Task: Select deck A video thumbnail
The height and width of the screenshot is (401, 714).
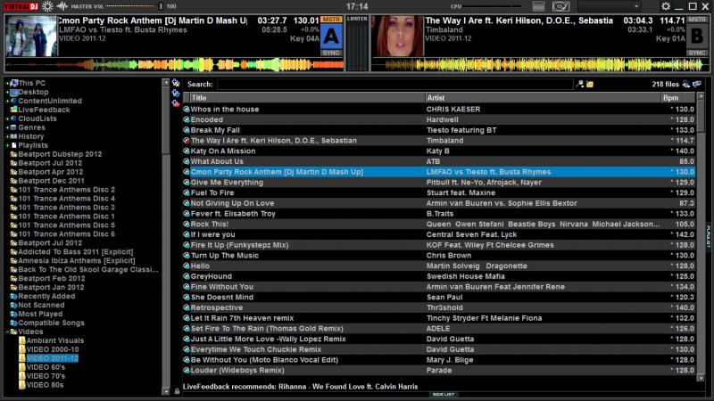Action: [x=32, y=37]
